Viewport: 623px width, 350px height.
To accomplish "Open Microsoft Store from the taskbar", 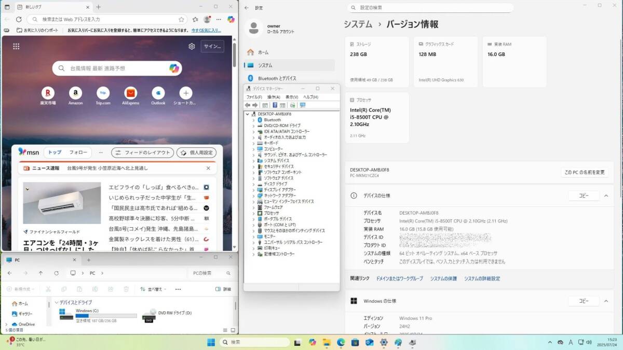I will [355, 342].
